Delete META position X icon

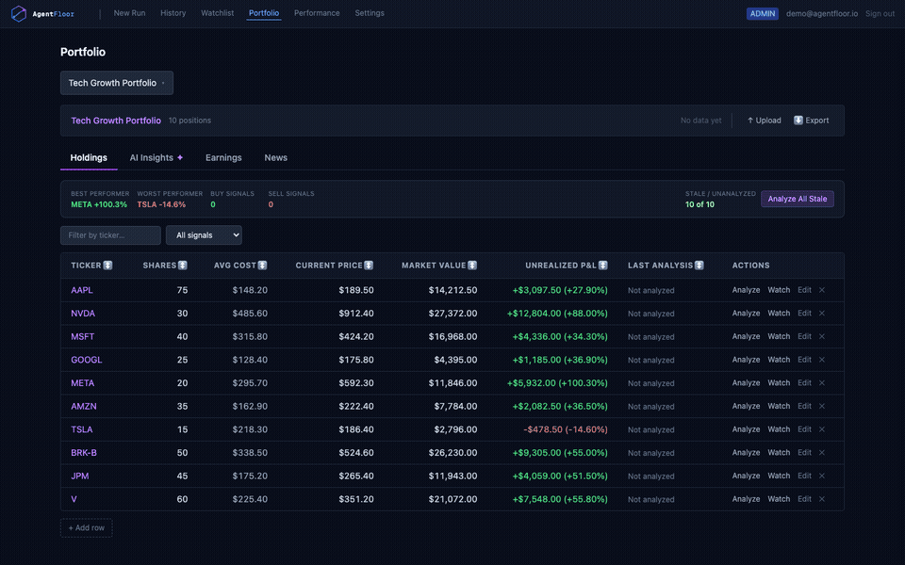coord(822,383)
